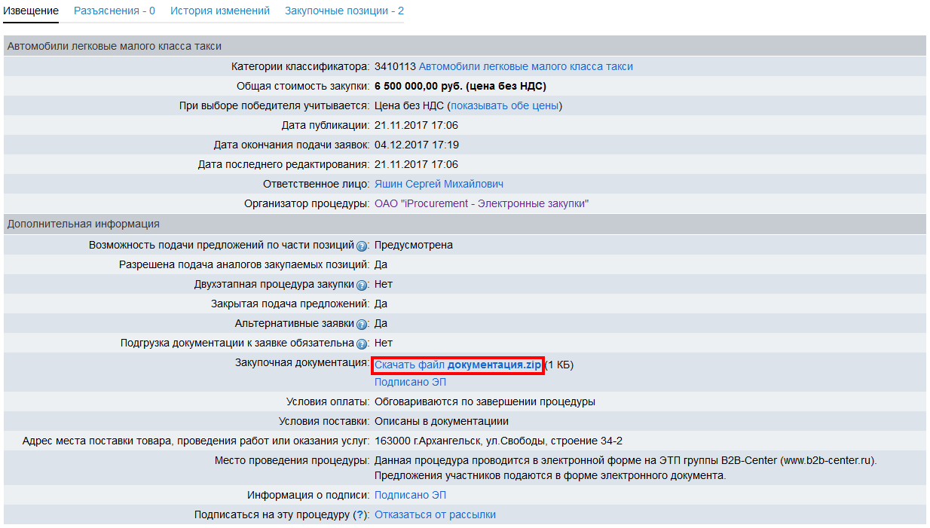Open organizer ОАО iProcurement - Электронные закупки link
The height and width of the screenshot is (528, 930).
(481, 204)
